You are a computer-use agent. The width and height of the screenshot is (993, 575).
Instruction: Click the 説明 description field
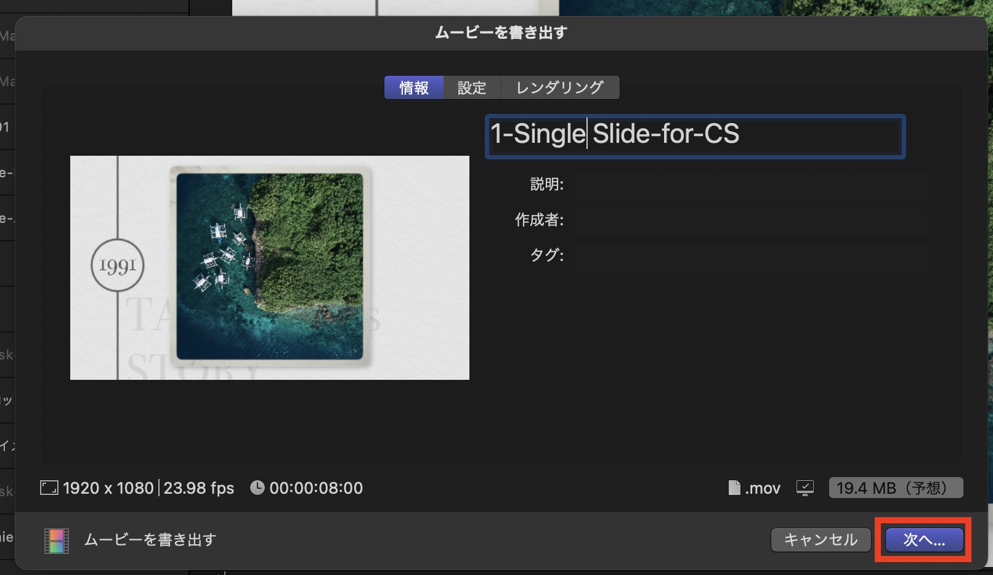click(x=750, y=185)
